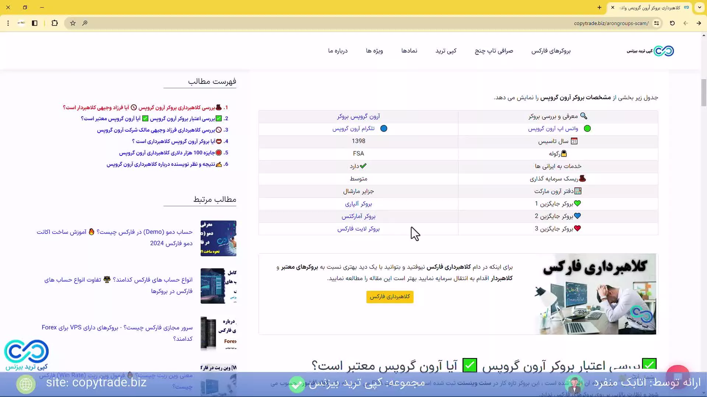Open the side panel icon in toolbar
This screenshot has width=707, height=397.
pos(35,23)
